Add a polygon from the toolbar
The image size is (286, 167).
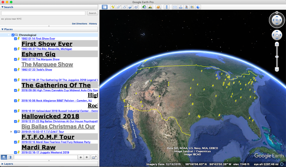point(119,7)
